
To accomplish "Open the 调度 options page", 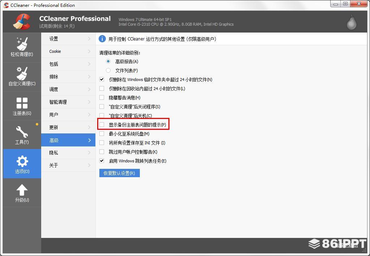I will point(68,89).
